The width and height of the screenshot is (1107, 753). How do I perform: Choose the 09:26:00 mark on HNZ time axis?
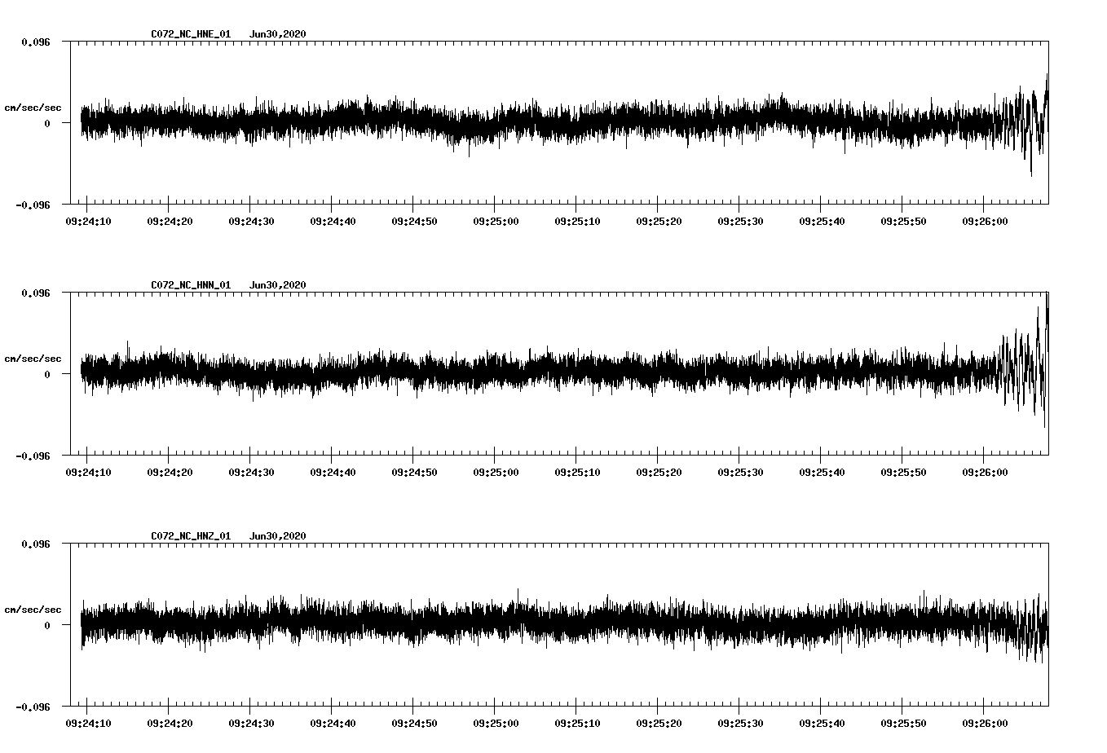coord(984,723)
